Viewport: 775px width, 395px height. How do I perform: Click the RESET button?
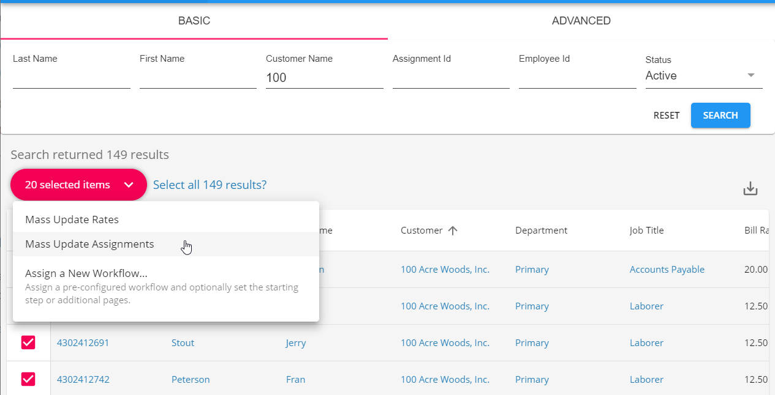point(666,116)
